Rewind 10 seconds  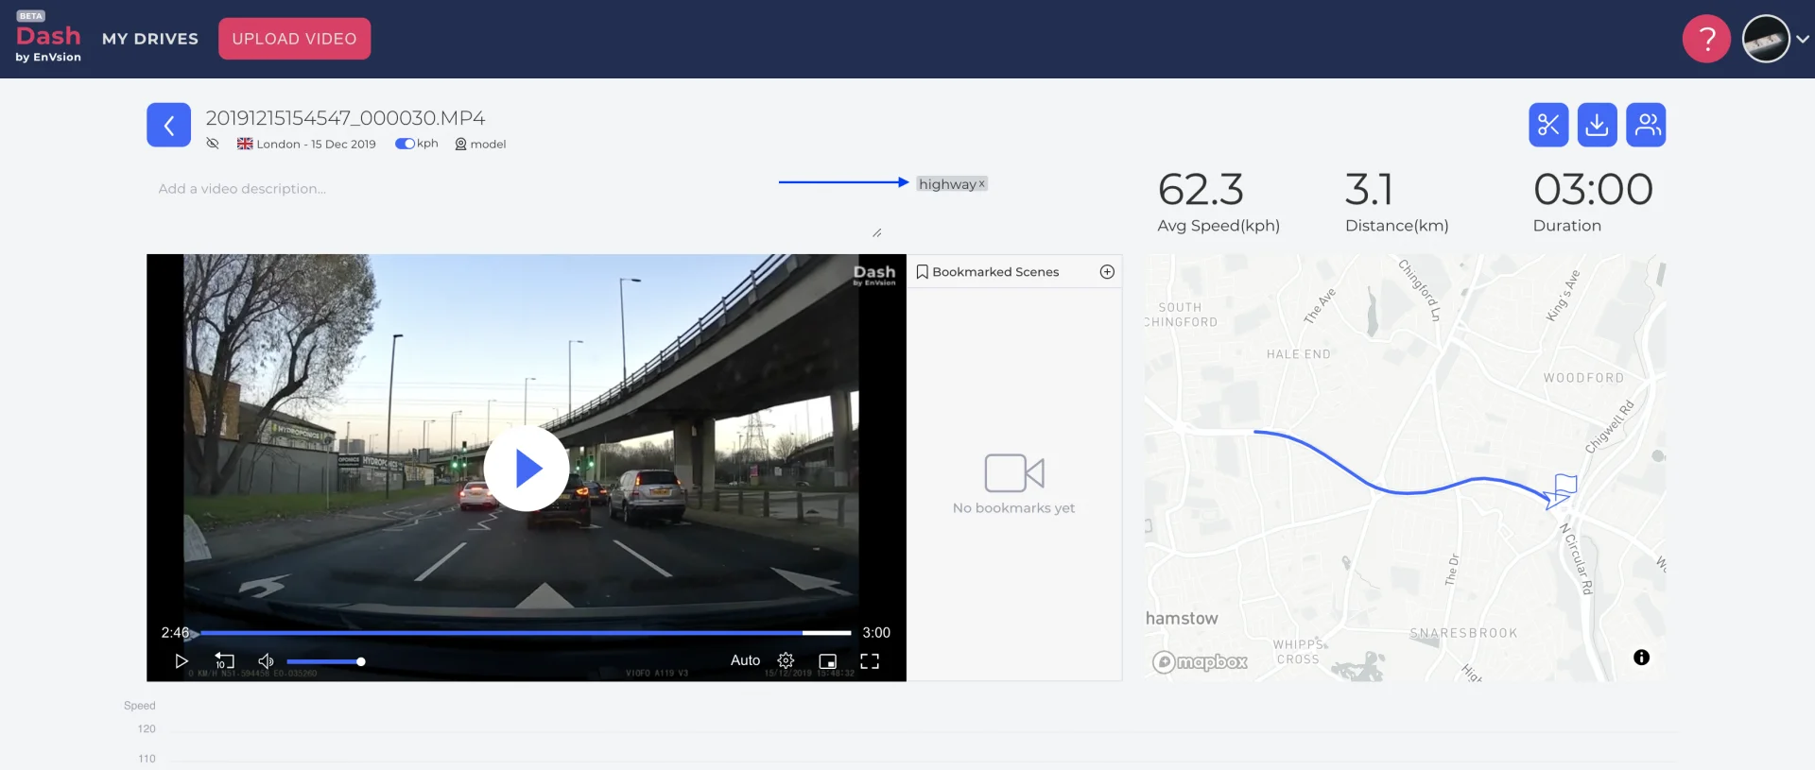tap(224, 660)
